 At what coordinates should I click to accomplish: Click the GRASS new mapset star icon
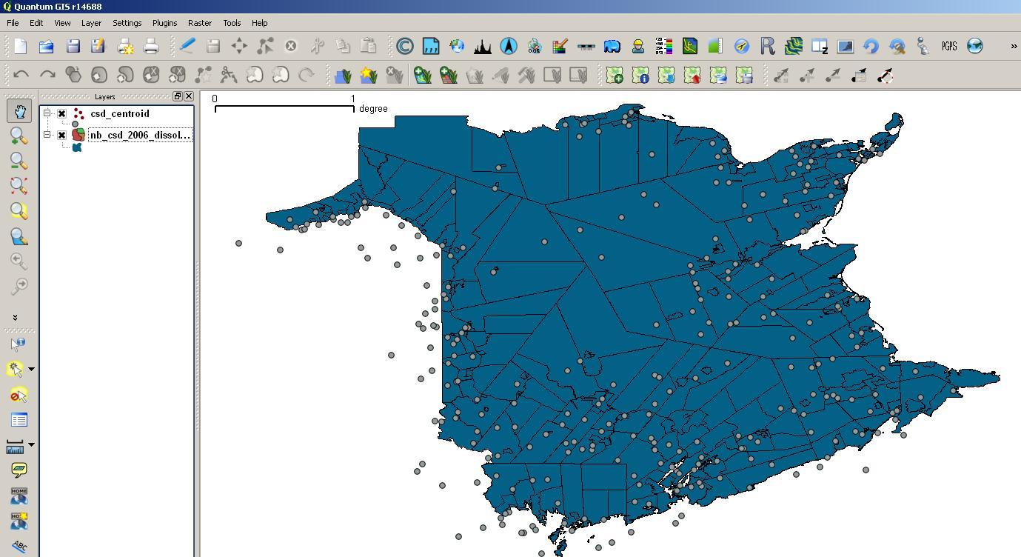pyautogui.click(x=369, y=75)
